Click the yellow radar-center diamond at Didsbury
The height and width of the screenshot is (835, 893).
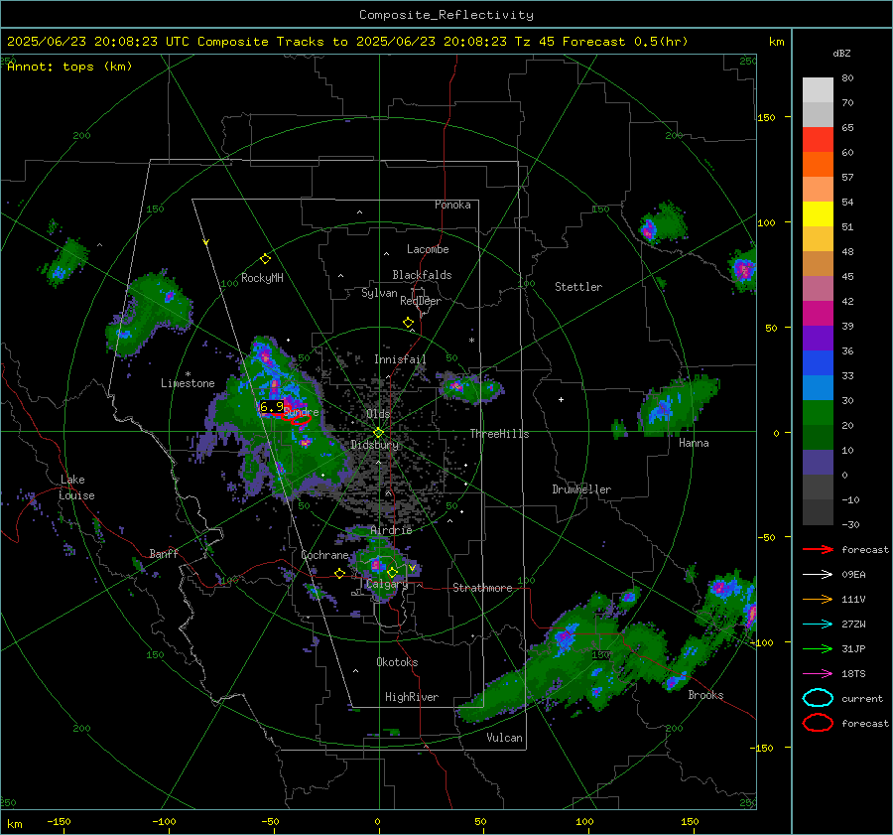coord(378,433)
